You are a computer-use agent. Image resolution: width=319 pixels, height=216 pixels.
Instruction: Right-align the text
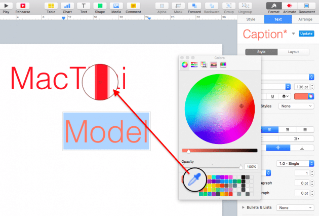287,130
